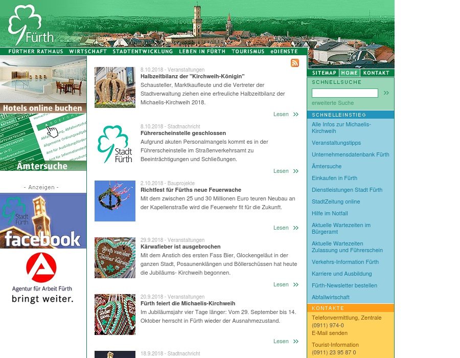Go to the Sitemap tab
Screen dimensions: 460x358
click(324, 73)
